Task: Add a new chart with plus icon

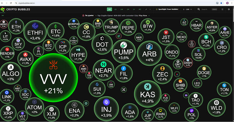Action: click(x=150, y=9)
